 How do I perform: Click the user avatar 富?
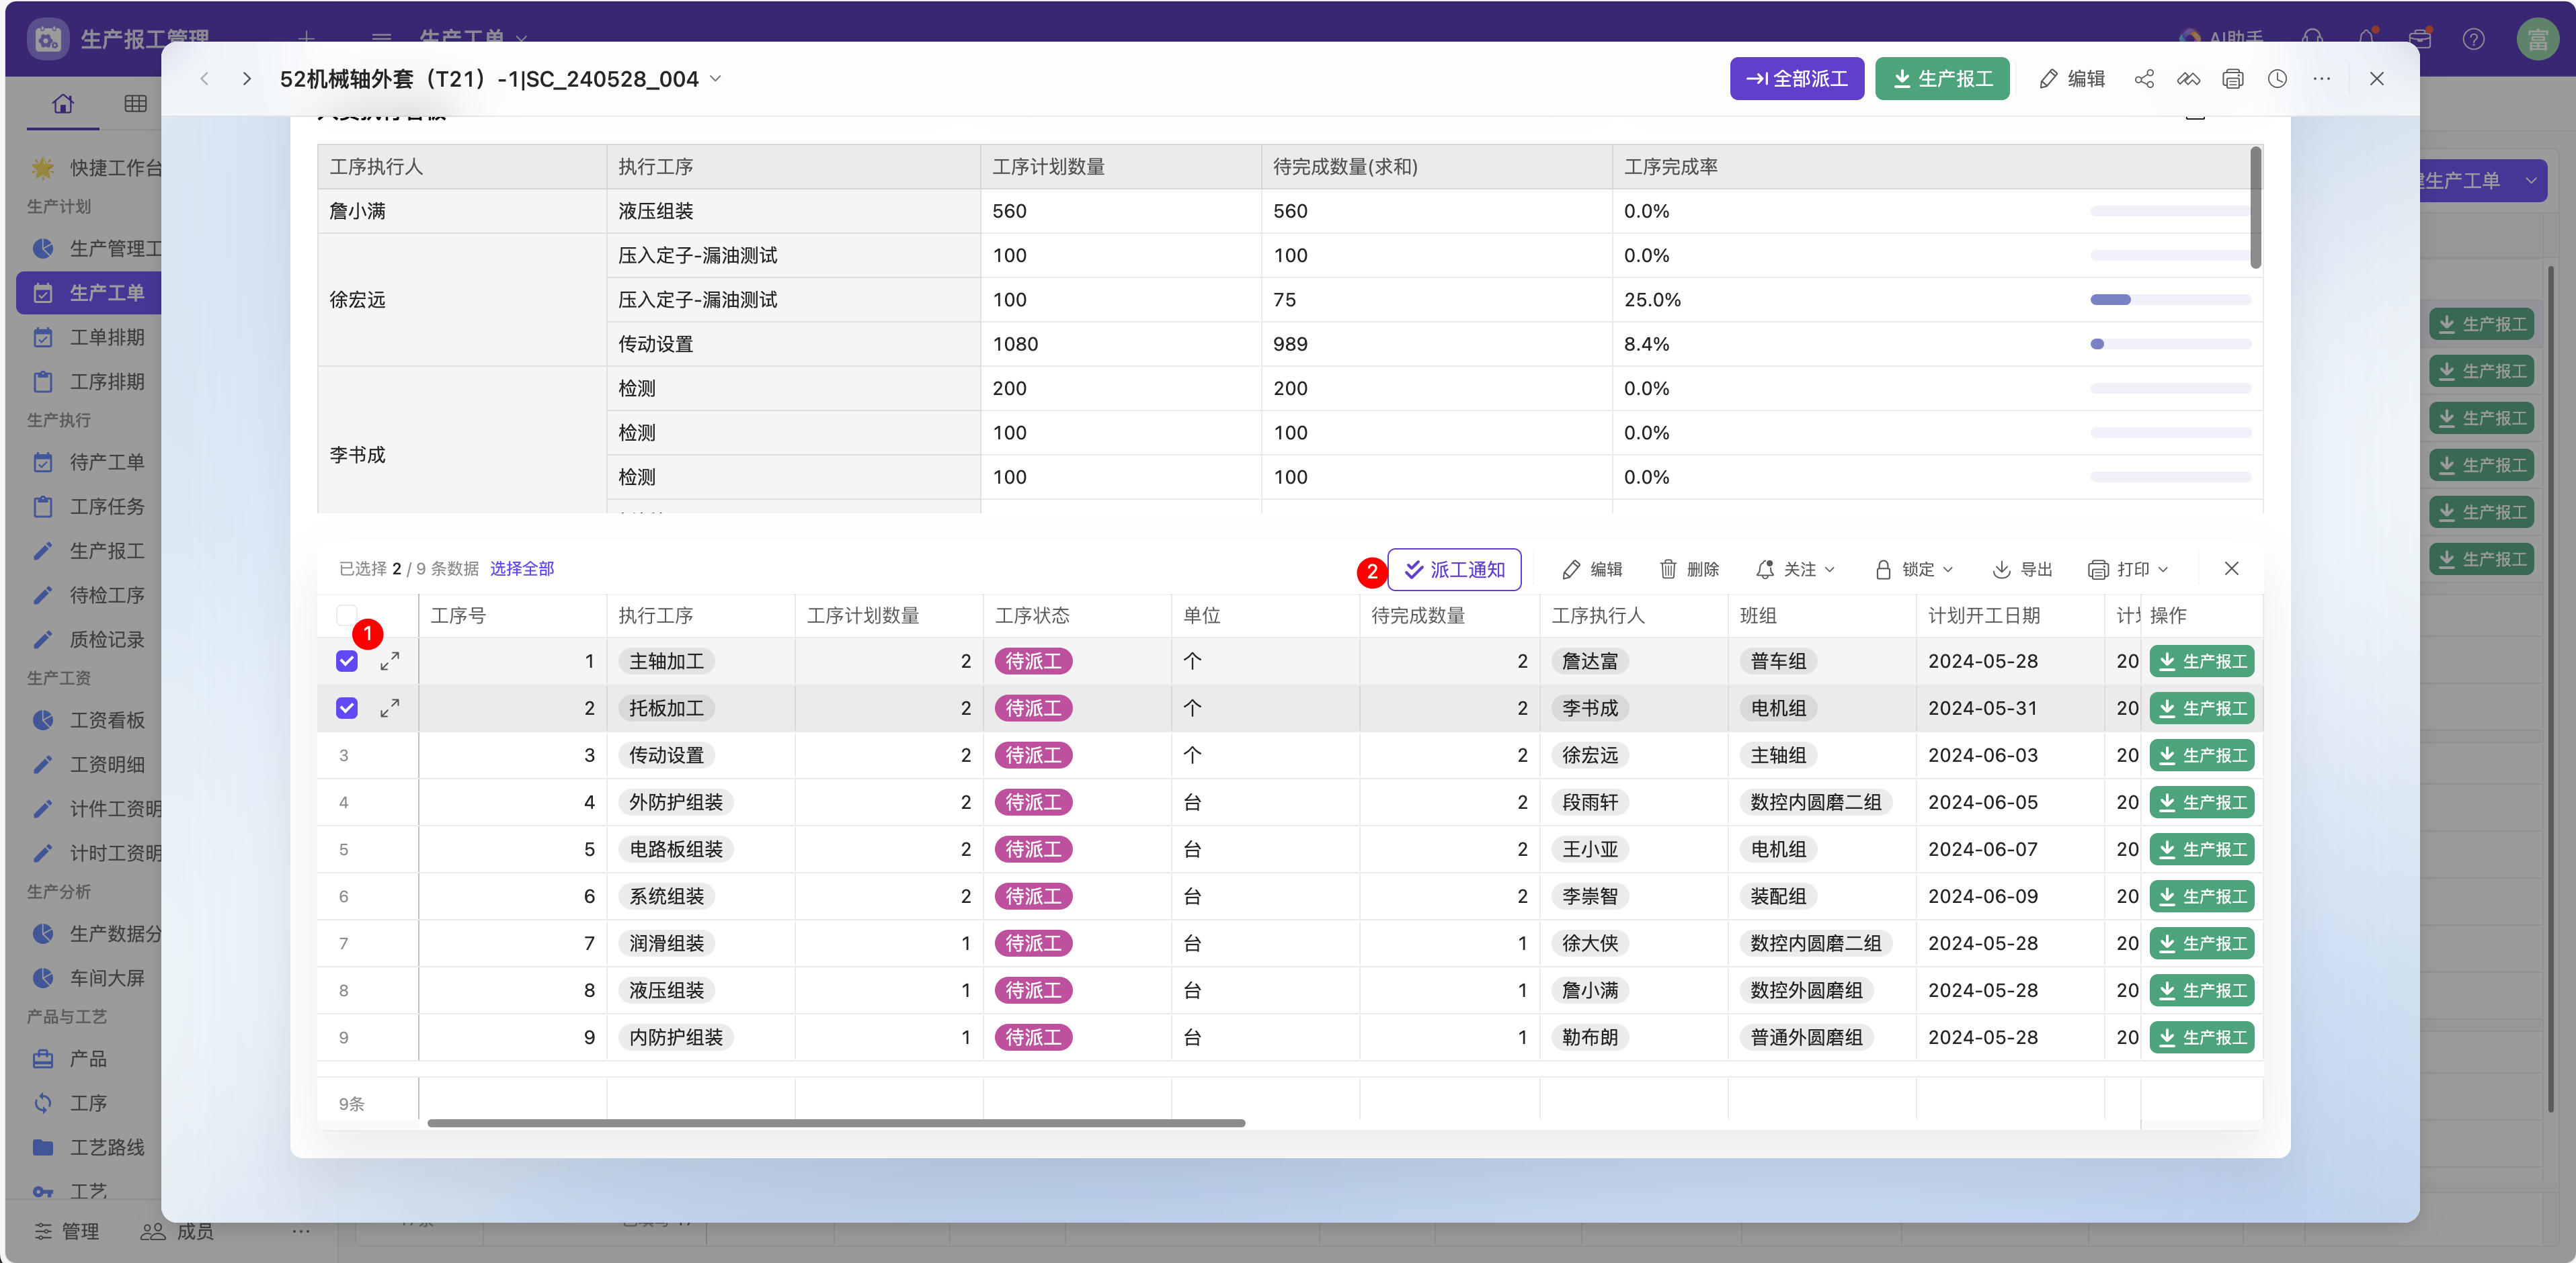[2537, 39]
